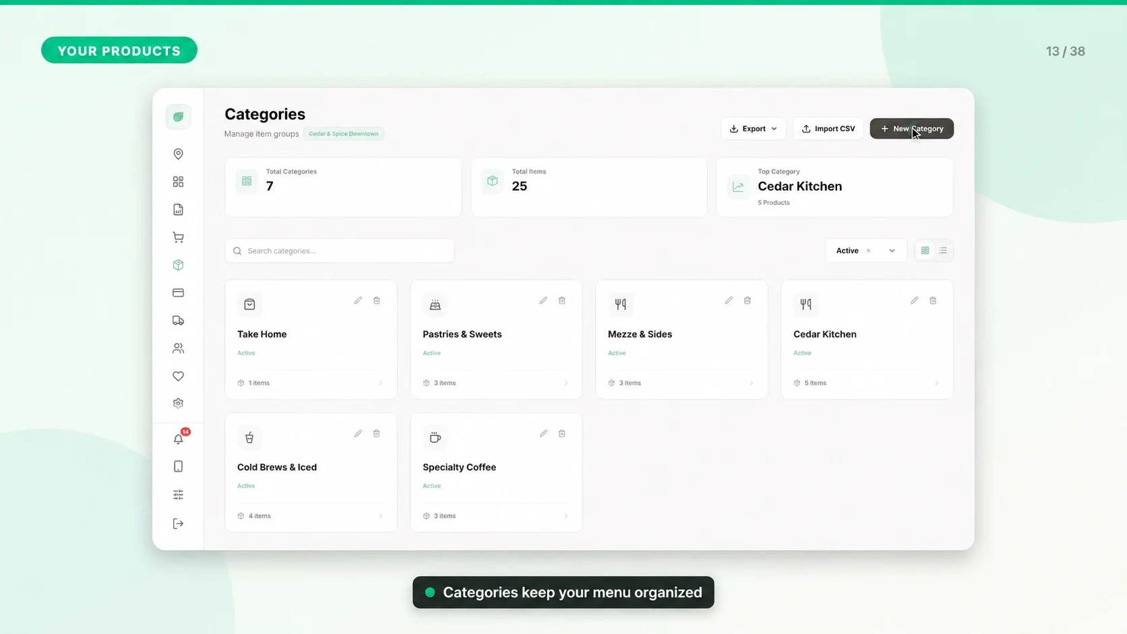Delete the Mezze & Sides category
1127x634 pixels.
point(748,300)
